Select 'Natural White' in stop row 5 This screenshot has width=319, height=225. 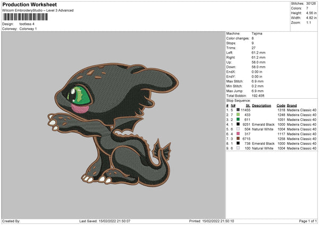(x=263, y=129)
